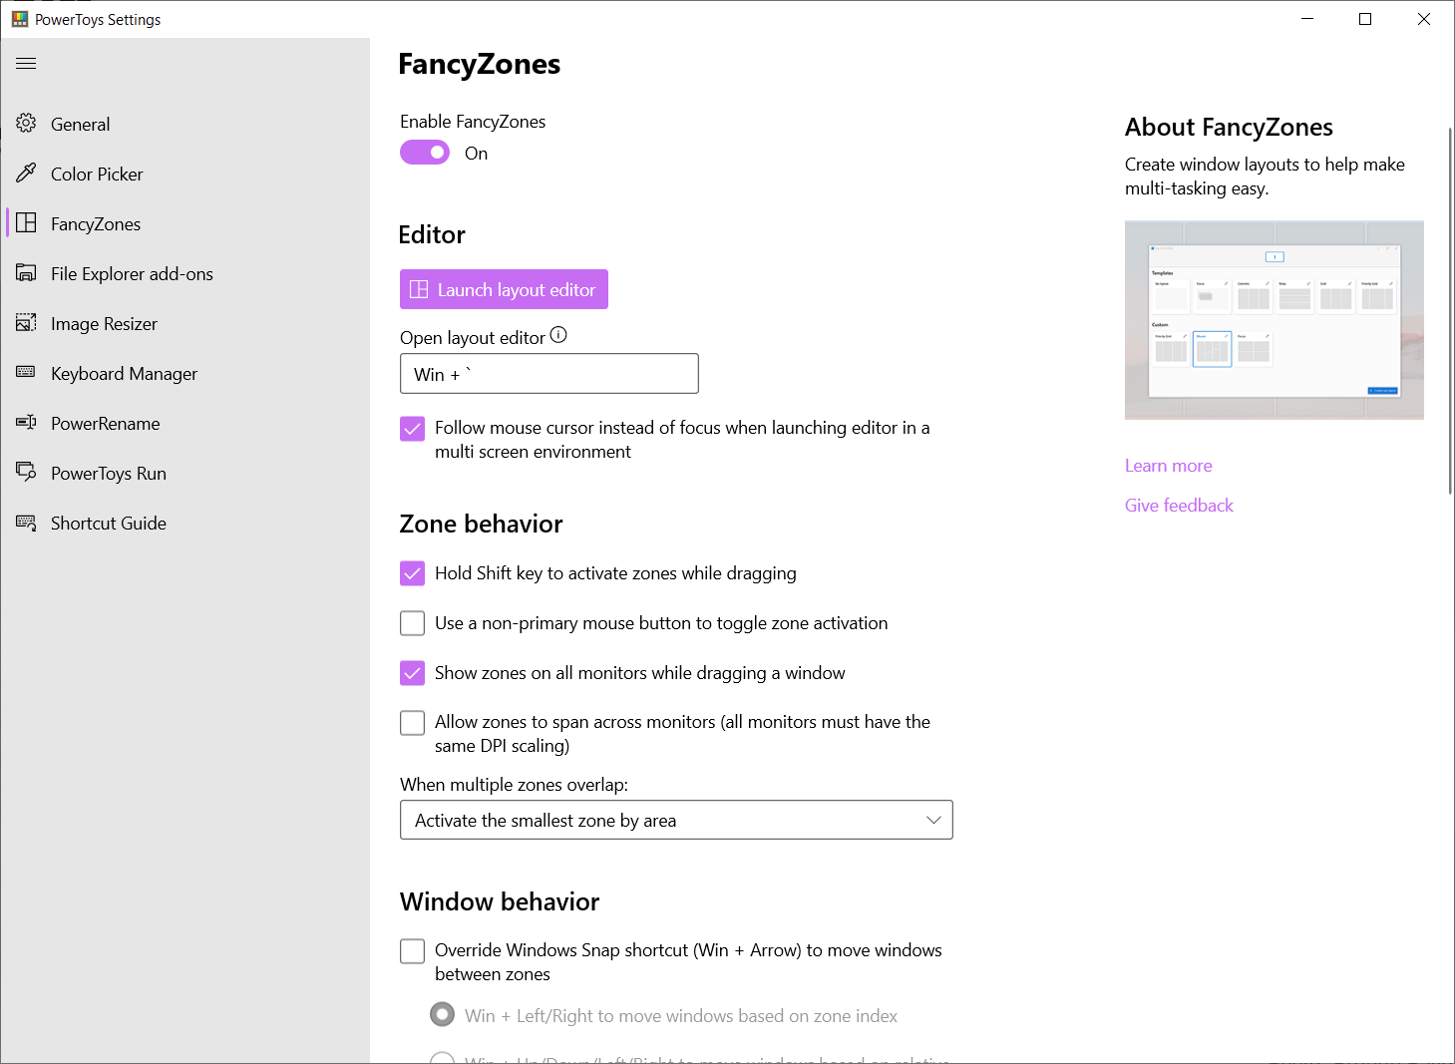This screenshot has width=1455, height=1064.
Task: Click the Open layout editor shortcut field
Action: 548,373
